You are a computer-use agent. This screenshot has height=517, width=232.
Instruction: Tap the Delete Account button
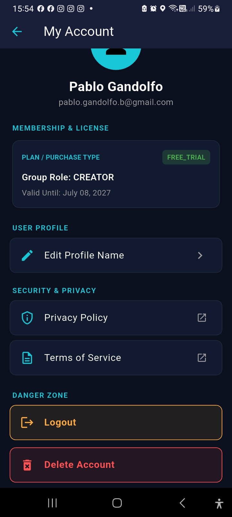116,465
